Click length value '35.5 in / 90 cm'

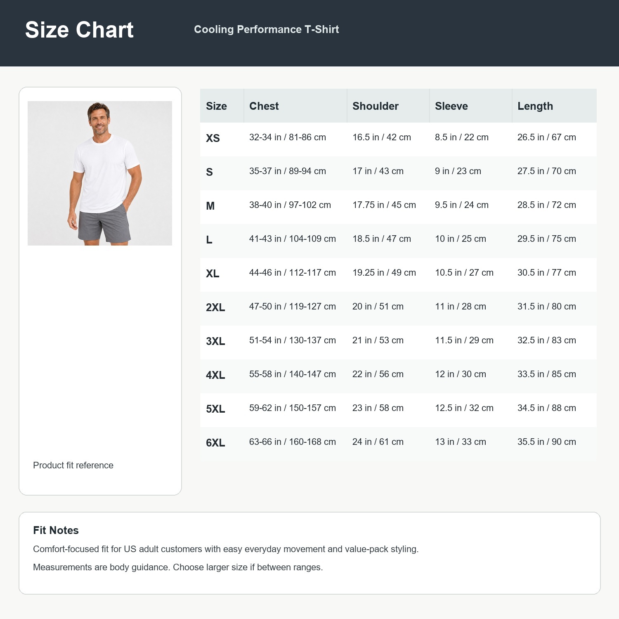pyautogui.click(x=547, y=442)
